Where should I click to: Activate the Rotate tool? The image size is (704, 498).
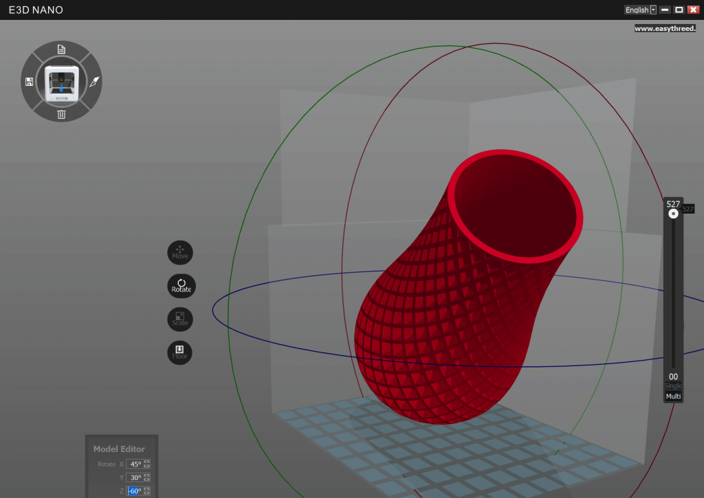[x=181, y=286]
